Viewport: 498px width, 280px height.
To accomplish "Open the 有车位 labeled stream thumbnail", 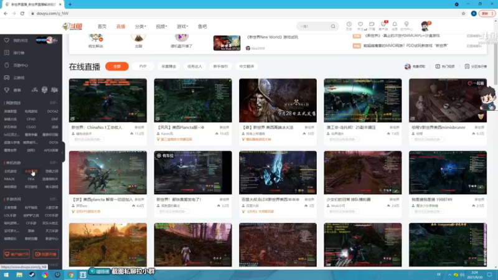I will tap(193, 172).
